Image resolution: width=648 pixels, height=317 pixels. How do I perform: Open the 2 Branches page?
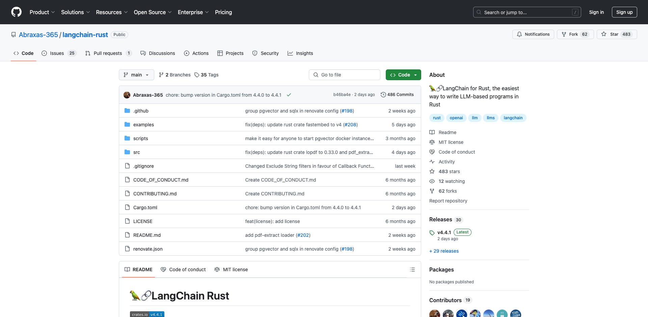pos(175,75)
